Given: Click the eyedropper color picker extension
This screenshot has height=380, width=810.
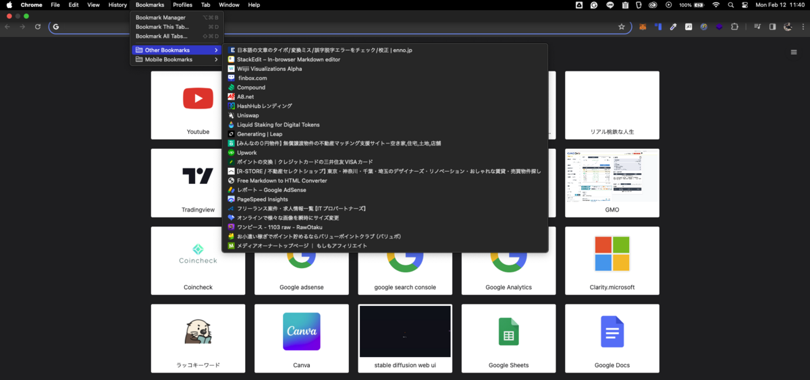Looking at the screenshot, I should [x=673, y=27].
